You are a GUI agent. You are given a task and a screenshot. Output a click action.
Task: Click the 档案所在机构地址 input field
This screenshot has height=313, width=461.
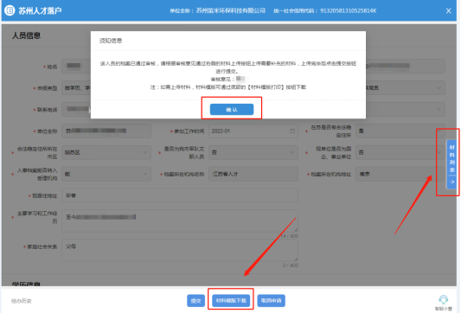pyautogui.click(x=400, y=174)
